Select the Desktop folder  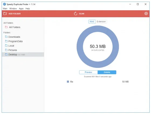pos(23,54)
